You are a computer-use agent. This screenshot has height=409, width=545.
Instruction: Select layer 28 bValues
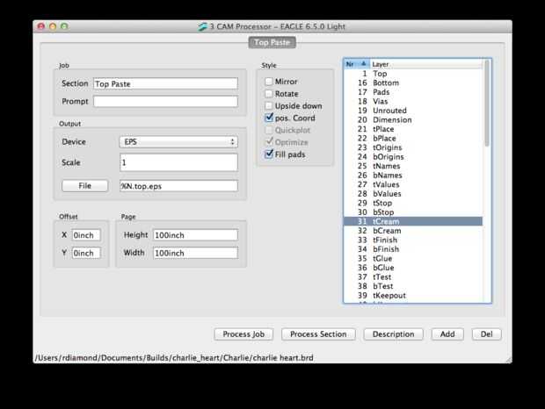click(413, 194)
